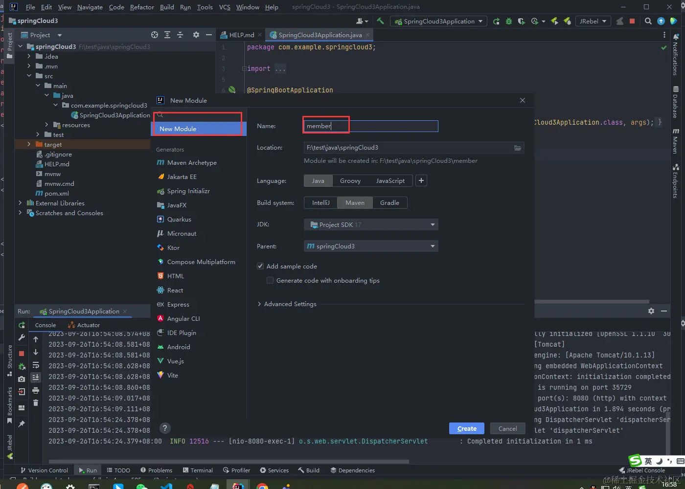The height and width of the screenshot is (489, 685).
Task: Choose Gradle build system
Action: click(x=390, y=203)
